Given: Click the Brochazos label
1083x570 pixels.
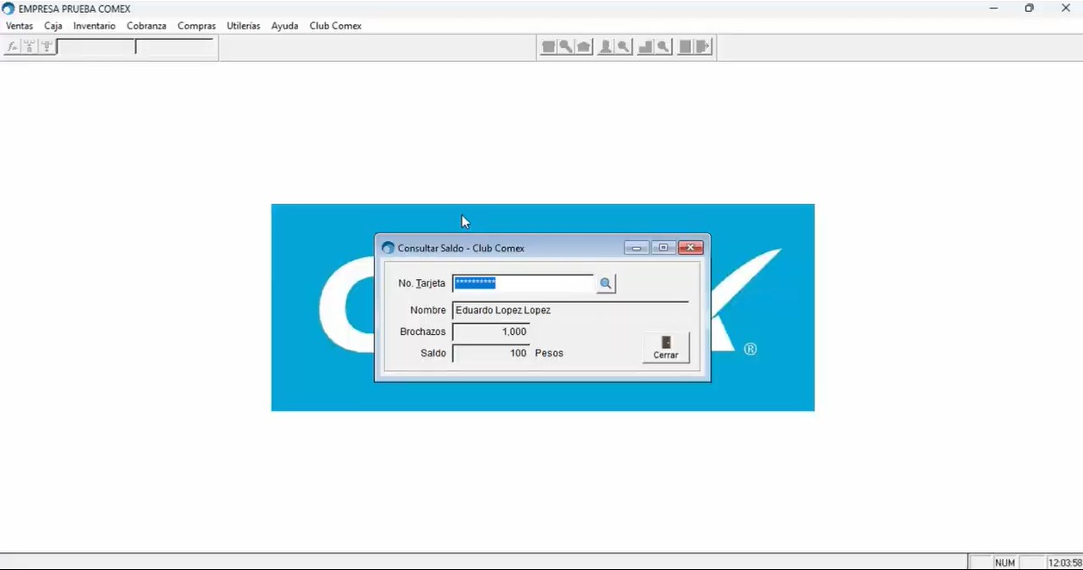Looking at the screenshot, I should coord(423,331).
